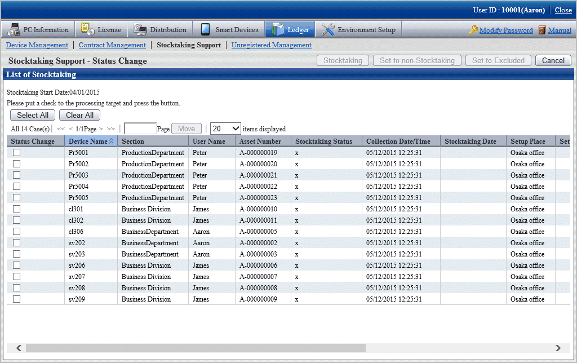Click the Ledger folder icon
577x363 pixels.
(x=278, y=29)
